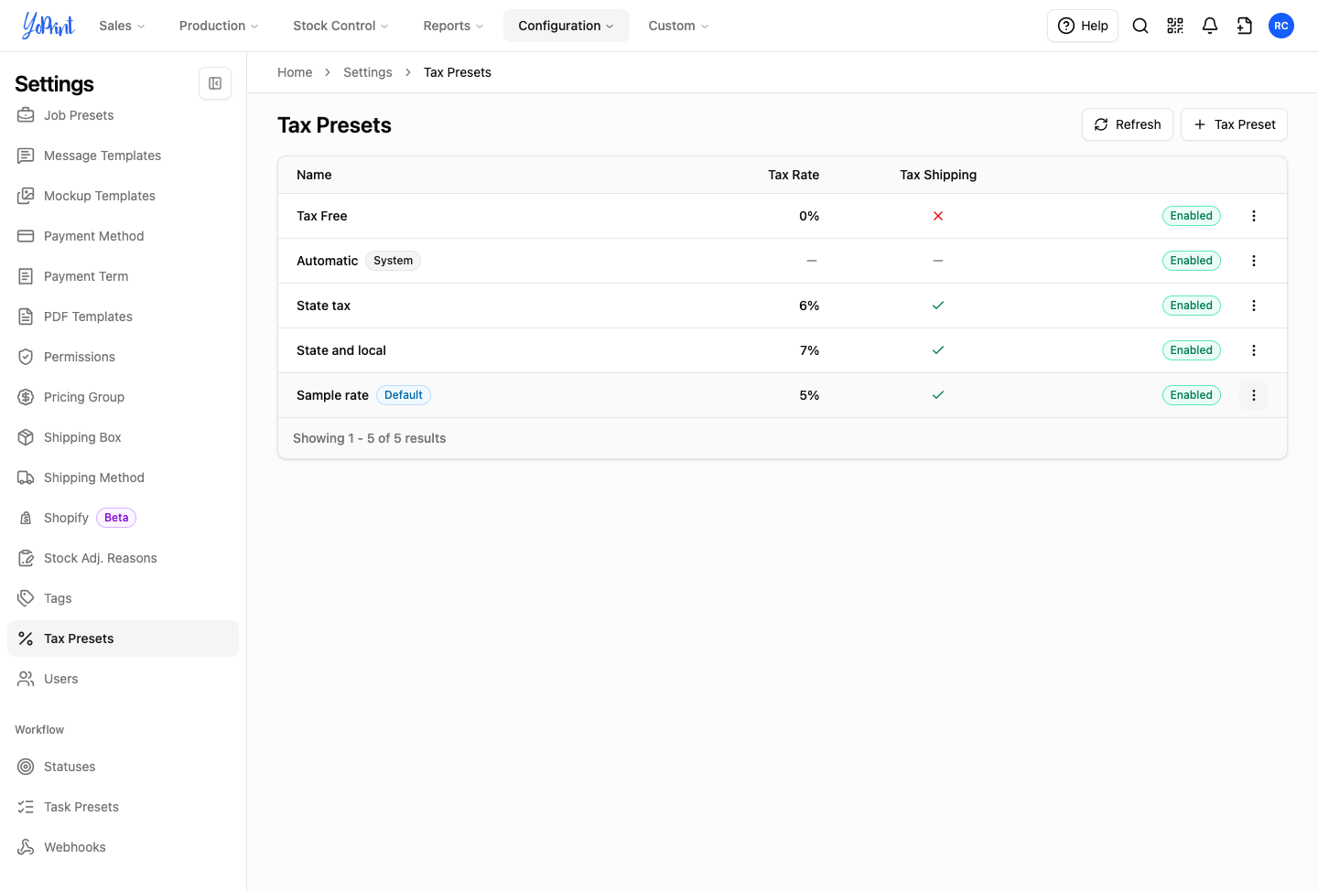Viewport: 1318px width, 891px height.
Task: Click the Pricing Group dollar icon
Action: tap(26, 397)
